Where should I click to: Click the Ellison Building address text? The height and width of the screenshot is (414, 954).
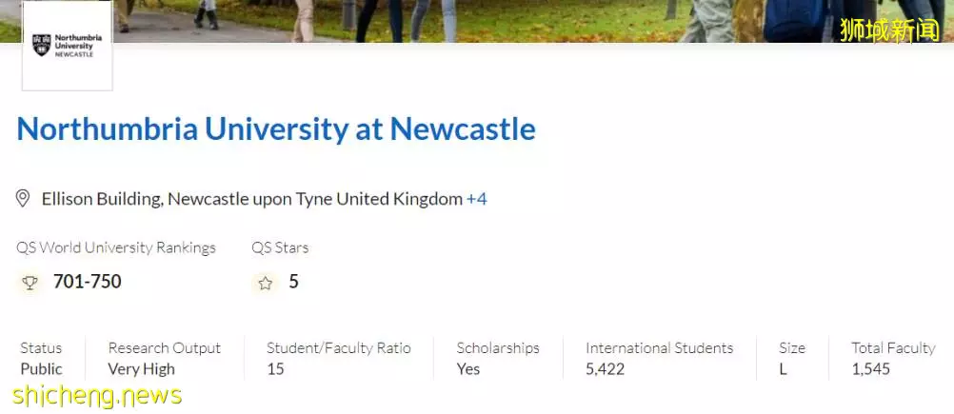(x=252, y=200)
